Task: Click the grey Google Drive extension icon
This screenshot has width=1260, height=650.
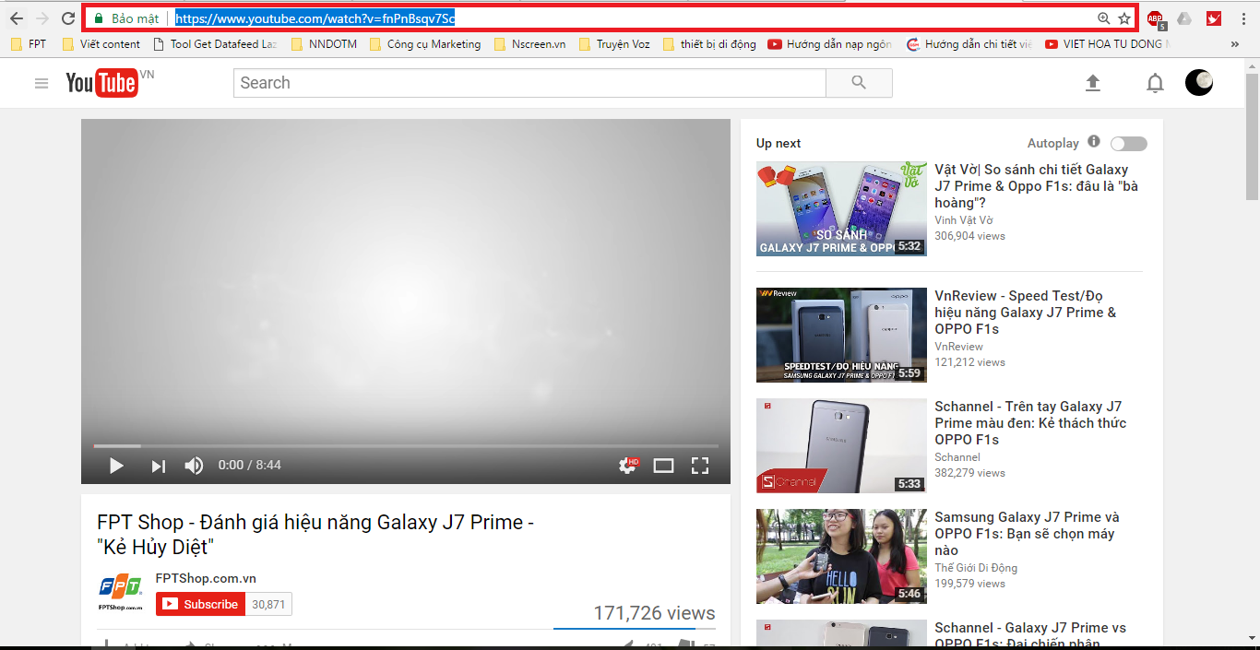Action: click(x=1185, y=18)
